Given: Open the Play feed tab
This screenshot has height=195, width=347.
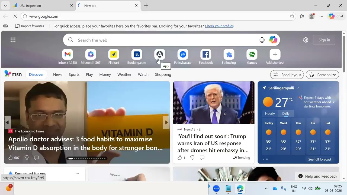Looking at the screenshot, I should point(89,74).
